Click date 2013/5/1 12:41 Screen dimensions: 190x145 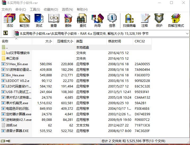point(120,92)
